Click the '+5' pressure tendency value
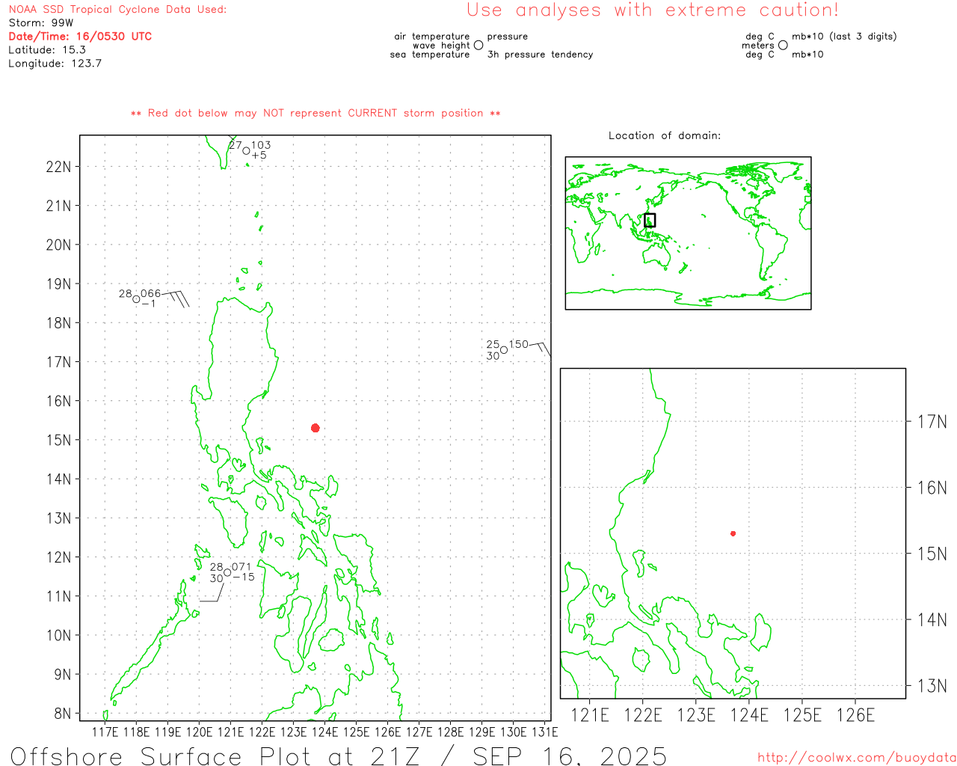The width and height of the screenshot is (957, 766). pos(259,156)
